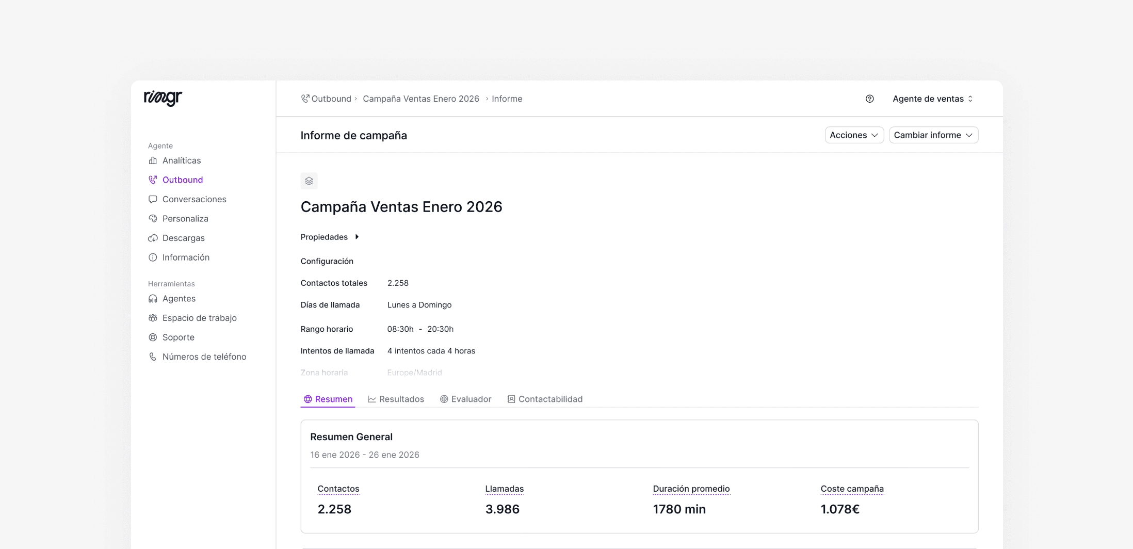Open the Agente de ventas selector

pyautogui.click(x=932, y=99)
